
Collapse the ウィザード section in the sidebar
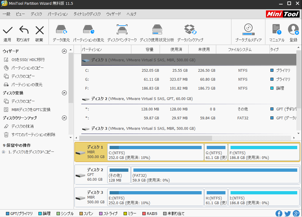[x=64, y=51]
